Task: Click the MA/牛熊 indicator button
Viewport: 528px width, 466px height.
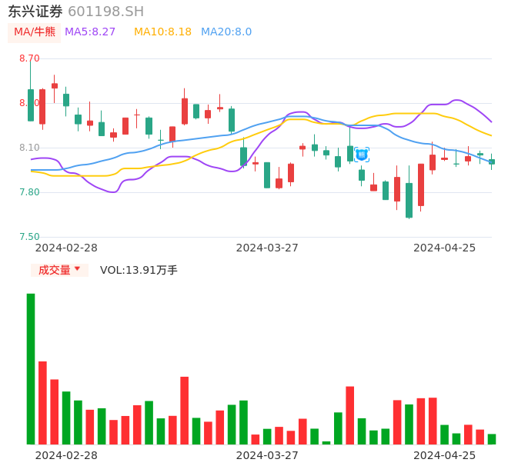Action: [35, 32]
